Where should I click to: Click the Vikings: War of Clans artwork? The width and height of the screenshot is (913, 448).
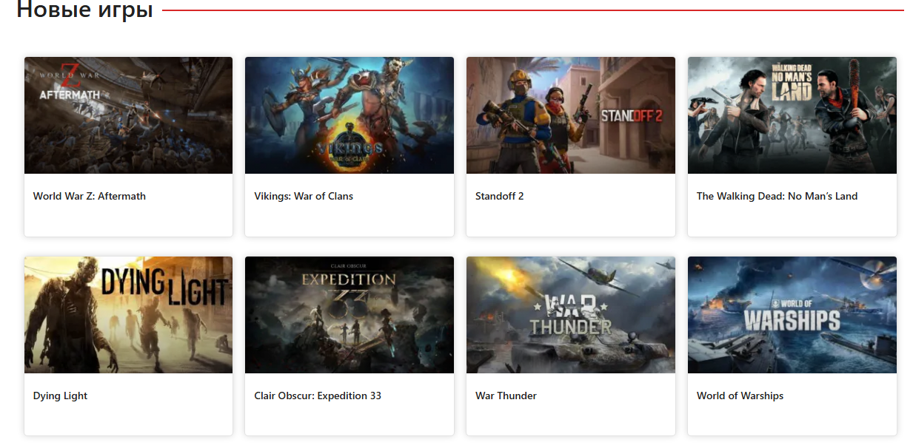pos(350,115)
